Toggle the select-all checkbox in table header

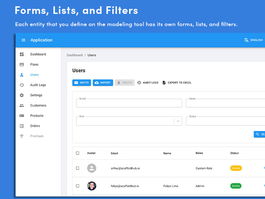(77, 153)
